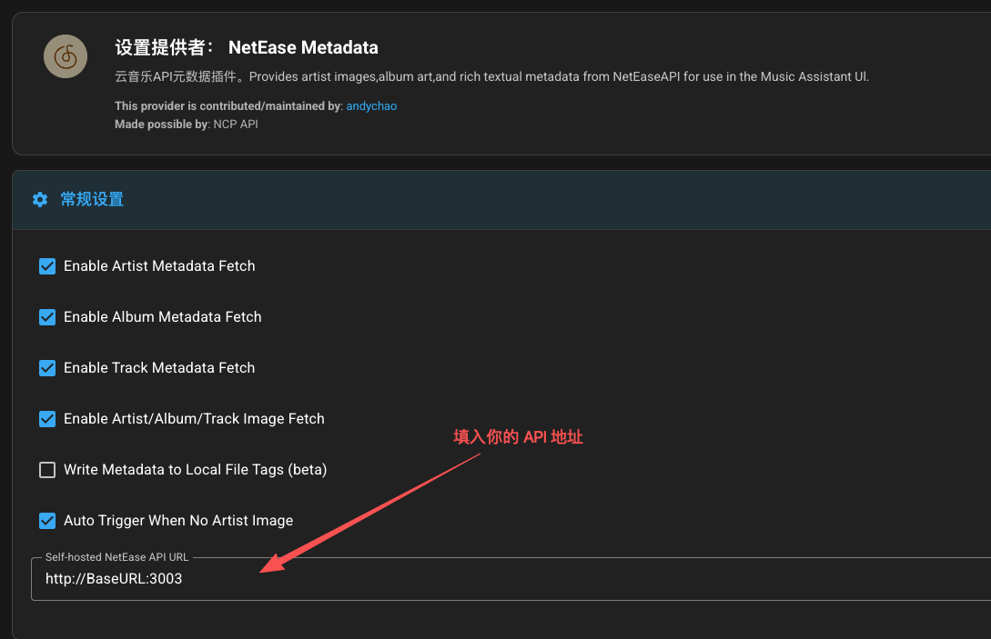991x639 pixels.
Task: Disable Auto Trigger When No Artist Image
Action: 47,521
